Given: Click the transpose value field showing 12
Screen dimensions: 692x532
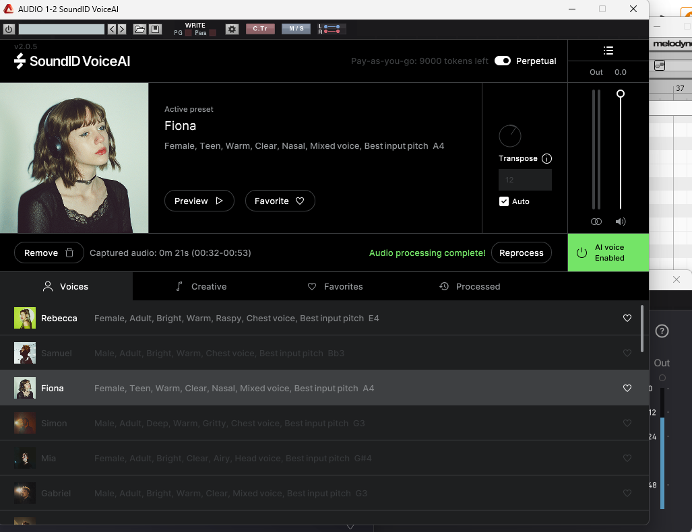Looking at the screenshot, I should [x=525, y=180].
